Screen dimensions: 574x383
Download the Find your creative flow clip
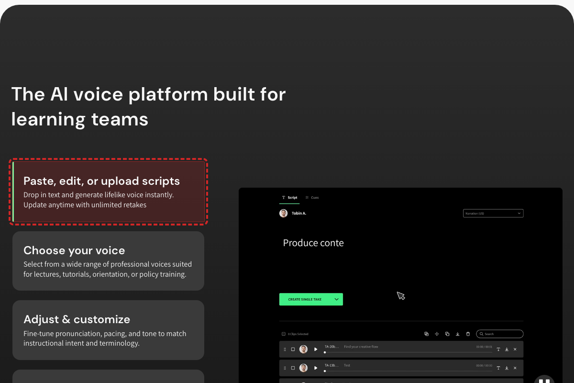(x=507, y=349)
